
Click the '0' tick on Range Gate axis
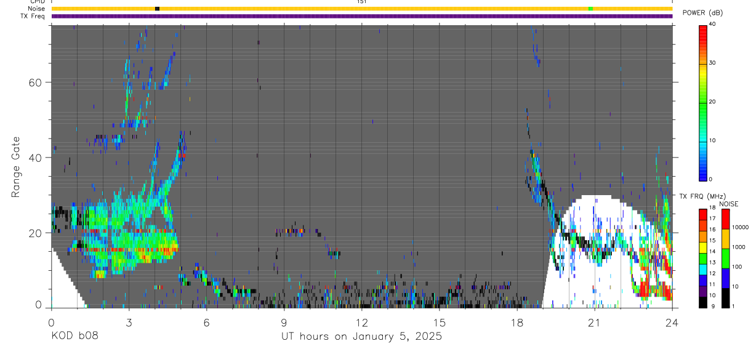(39, 305)
